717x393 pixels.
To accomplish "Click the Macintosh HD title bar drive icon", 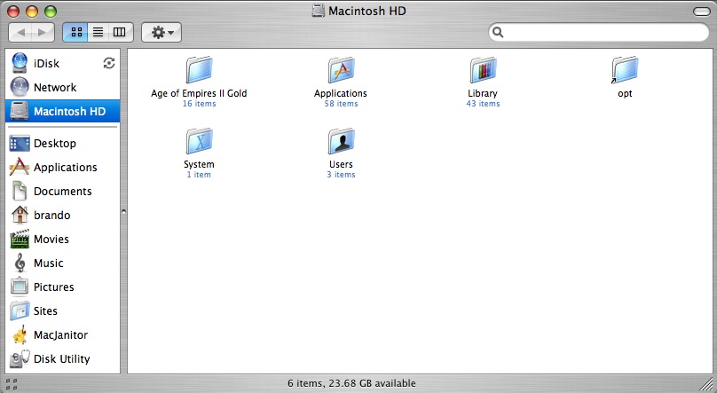I will (x=319, y=11).
